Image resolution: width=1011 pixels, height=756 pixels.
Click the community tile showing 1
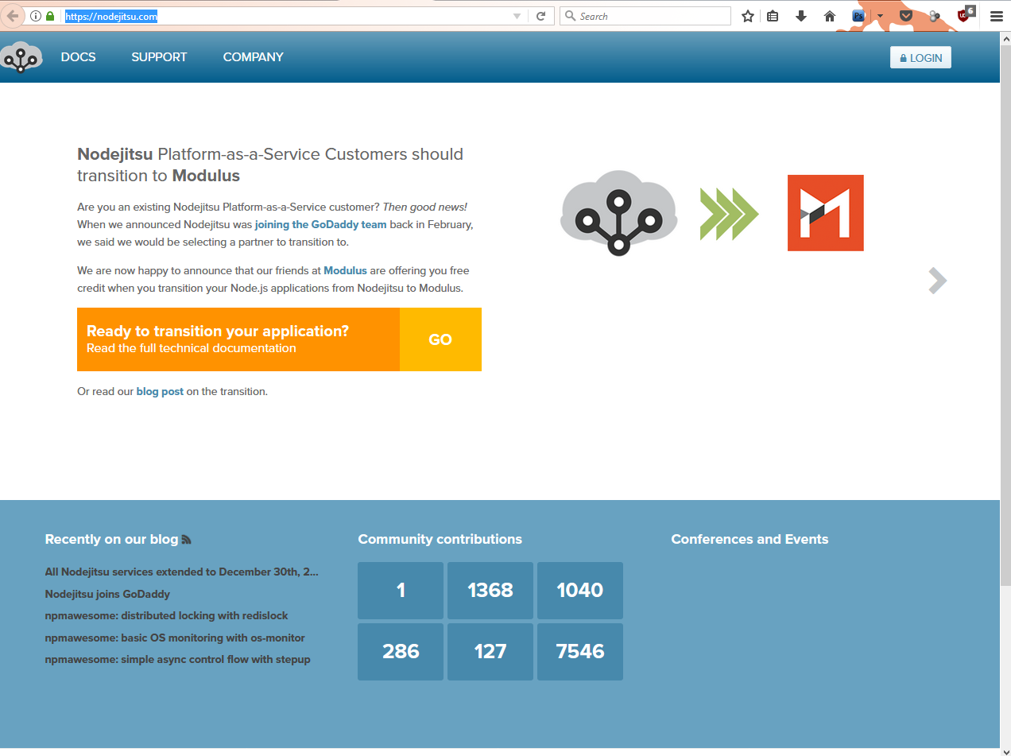[401, 591]
